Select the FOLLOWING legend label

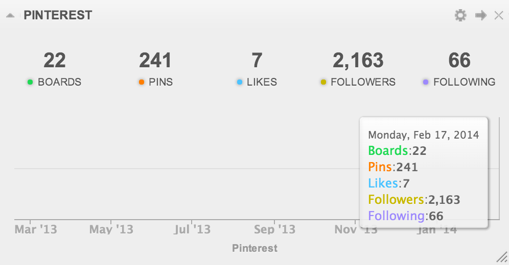coord(464,82)
